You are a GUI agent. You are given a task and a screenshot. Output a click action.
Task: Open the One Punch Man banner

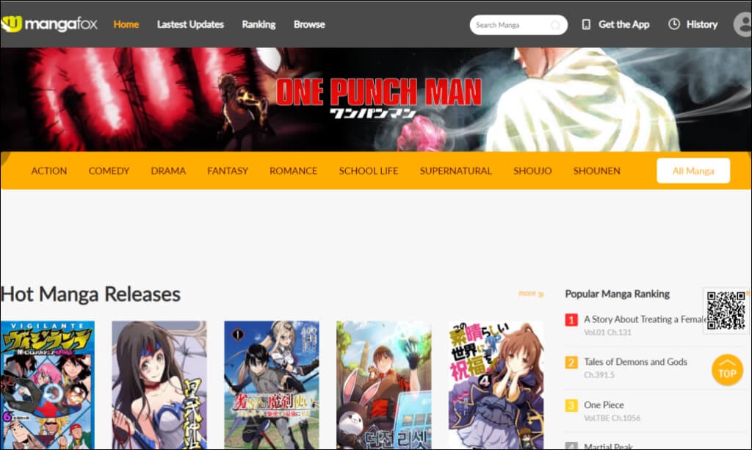376,99
